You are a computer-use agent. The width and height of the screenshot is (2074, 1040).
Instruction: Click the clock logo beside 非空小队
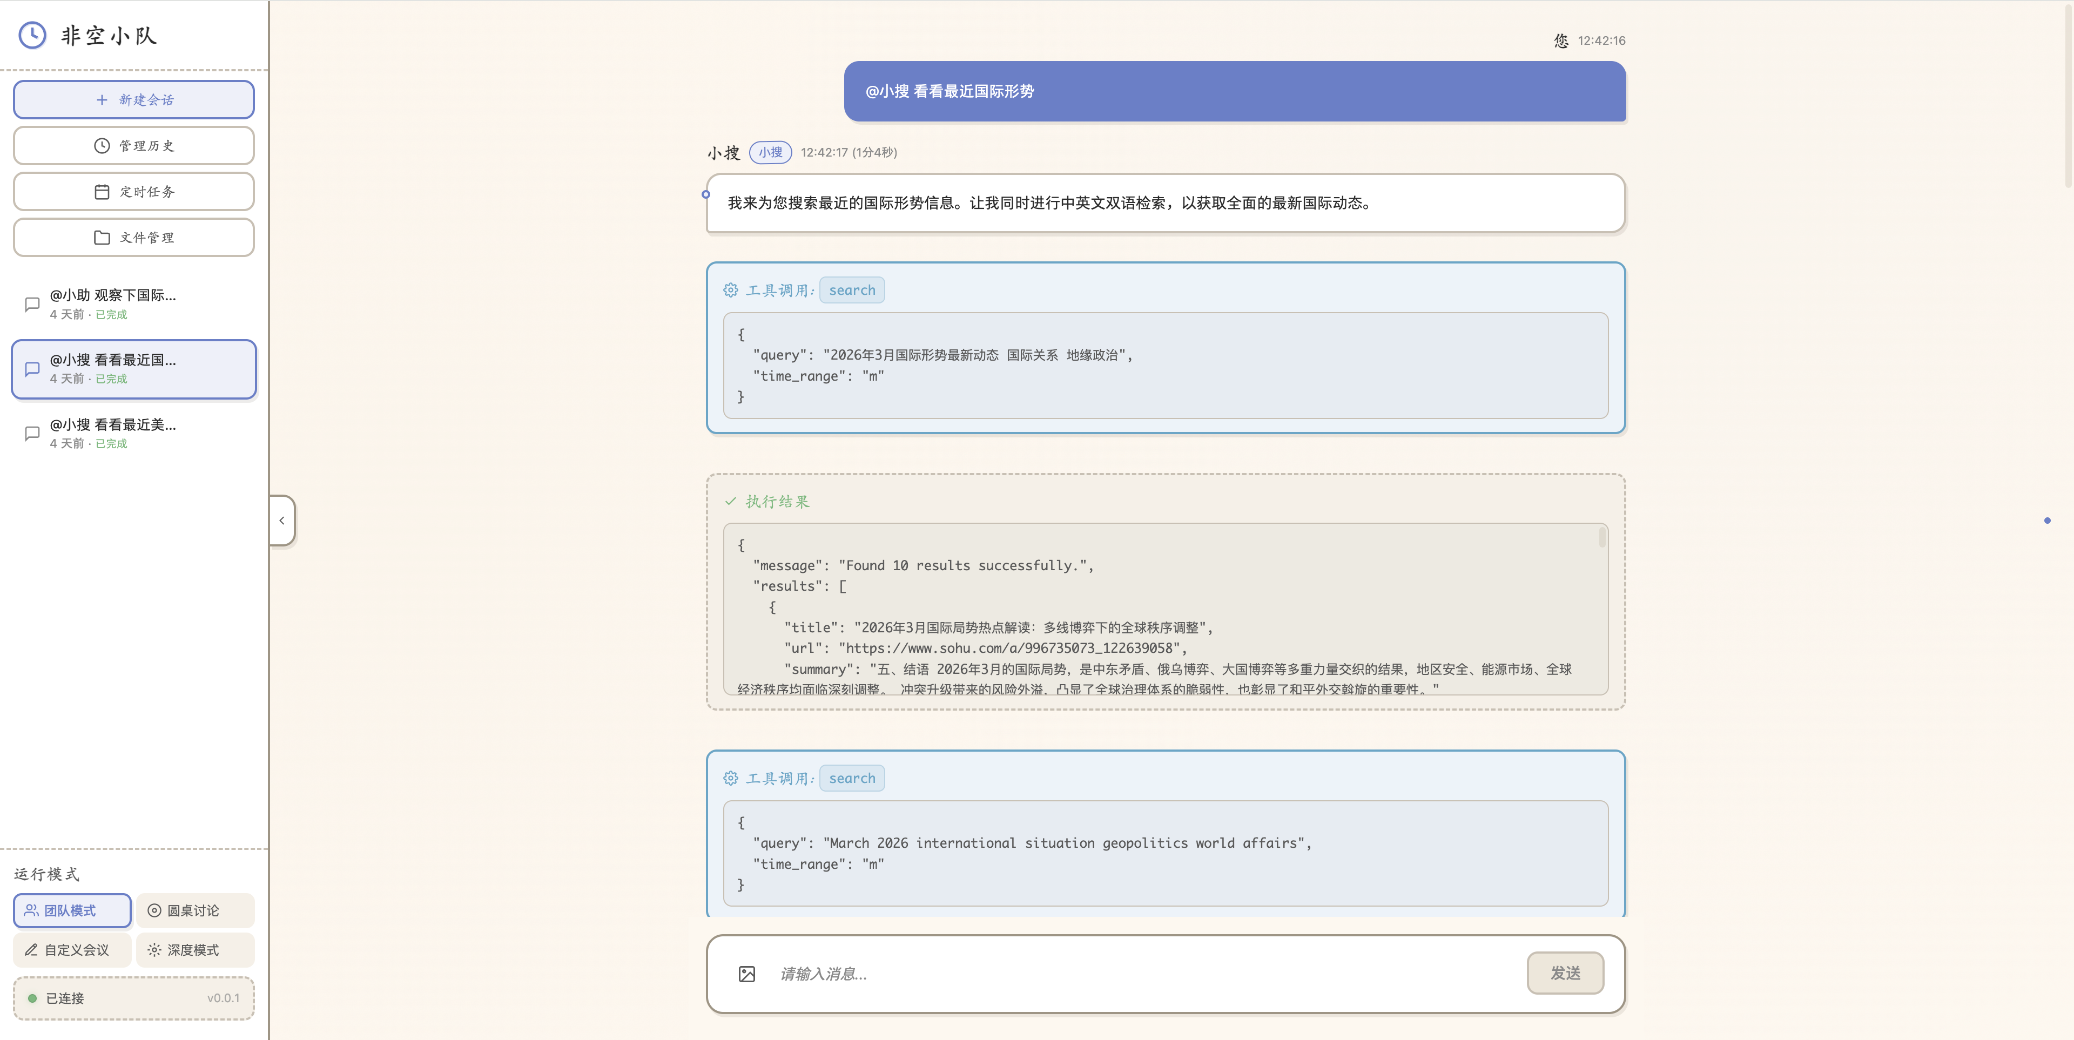coord(32,36)
